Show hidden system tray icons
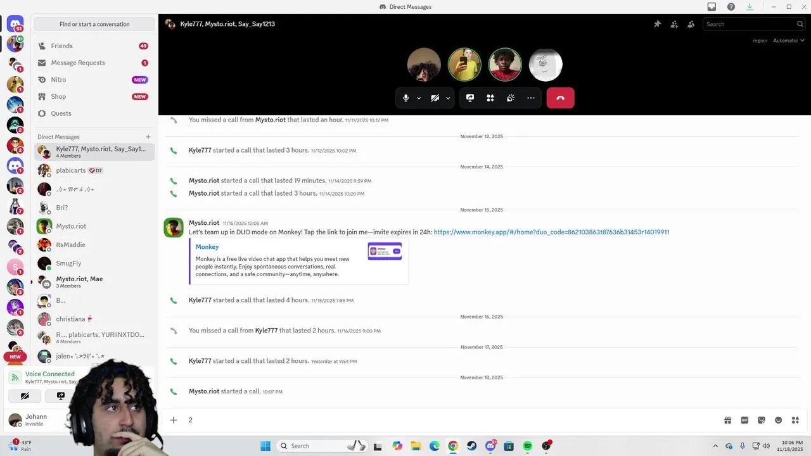 (x=715, y=446)
